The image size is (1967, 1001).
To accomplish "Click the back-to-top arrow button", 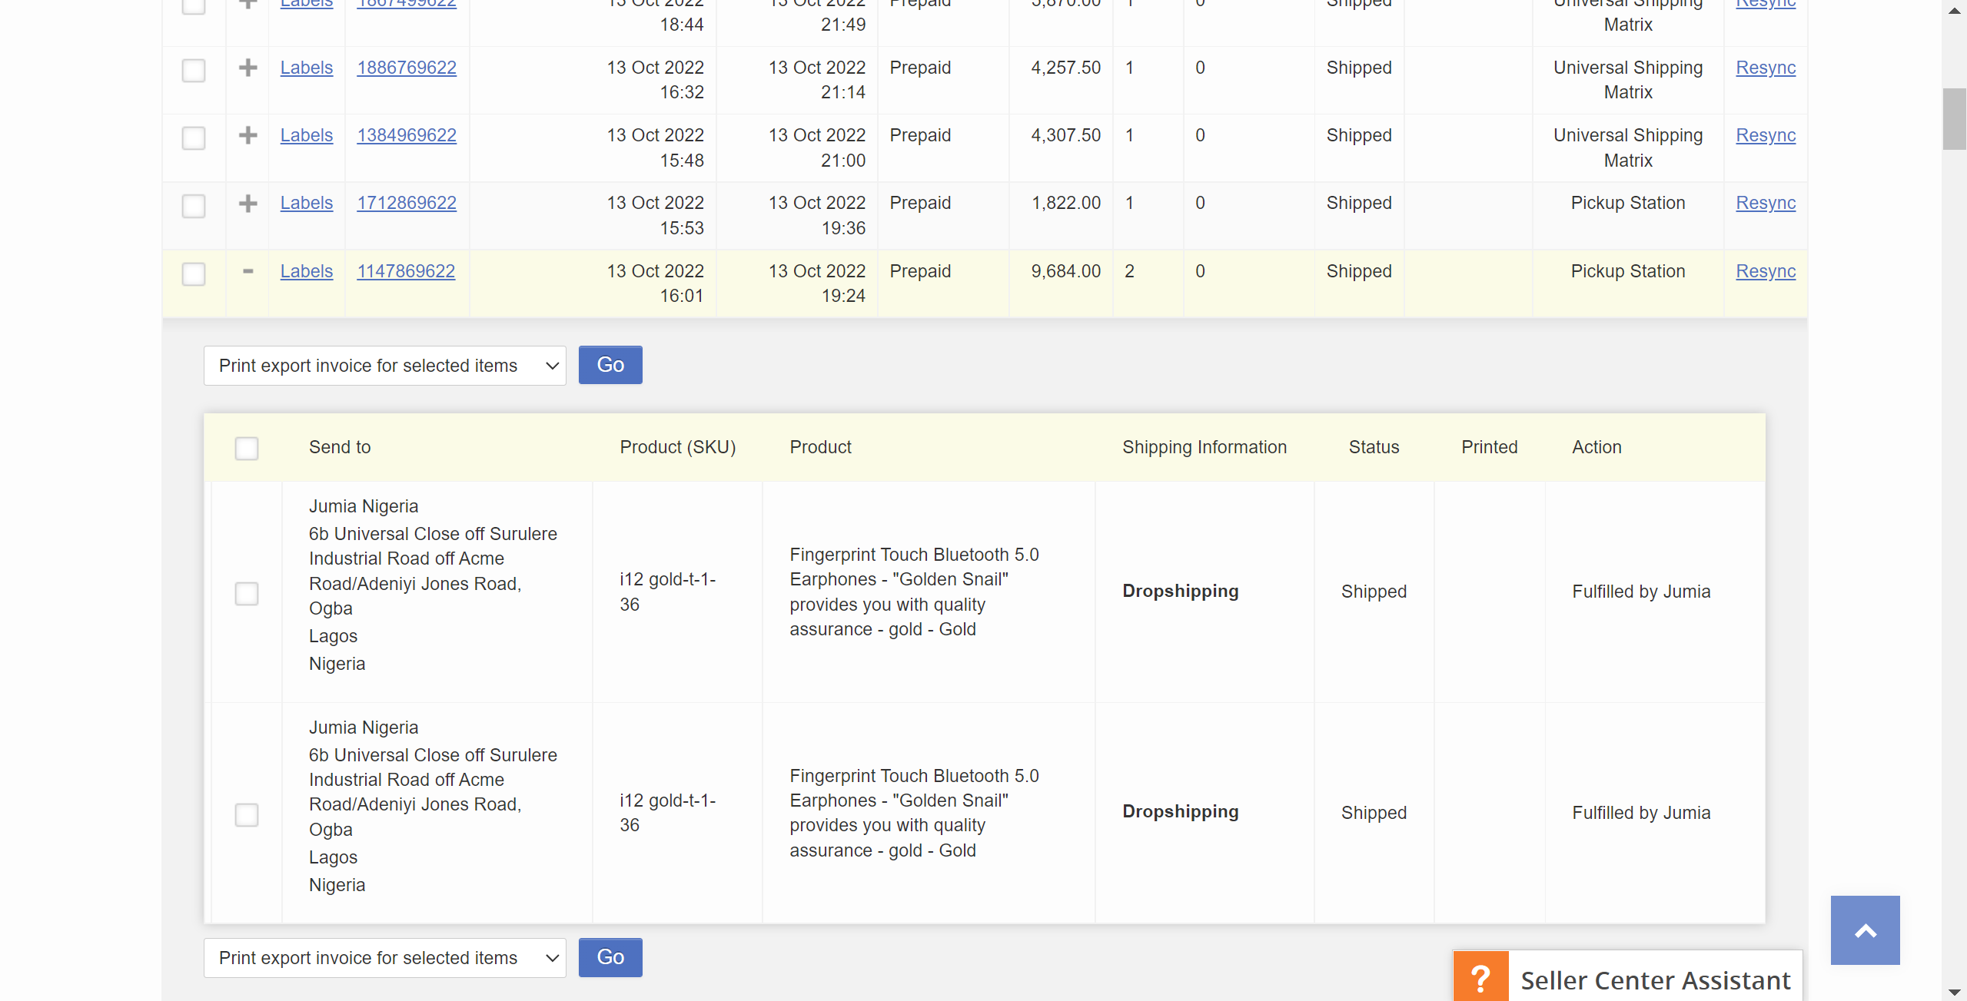I will click(x=1865, y=930).
